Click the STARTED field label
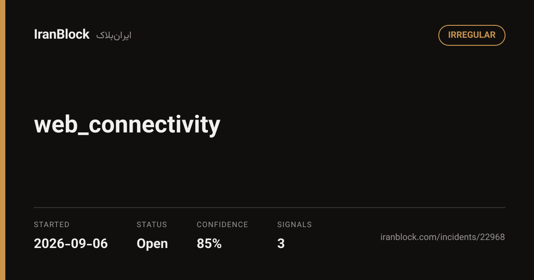The width and height of the screenshot is (534, 280). [52, 225]
